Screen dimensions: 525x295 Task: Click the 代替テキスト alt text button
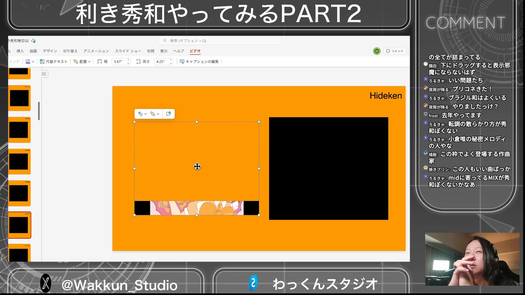tap(54, 62)
